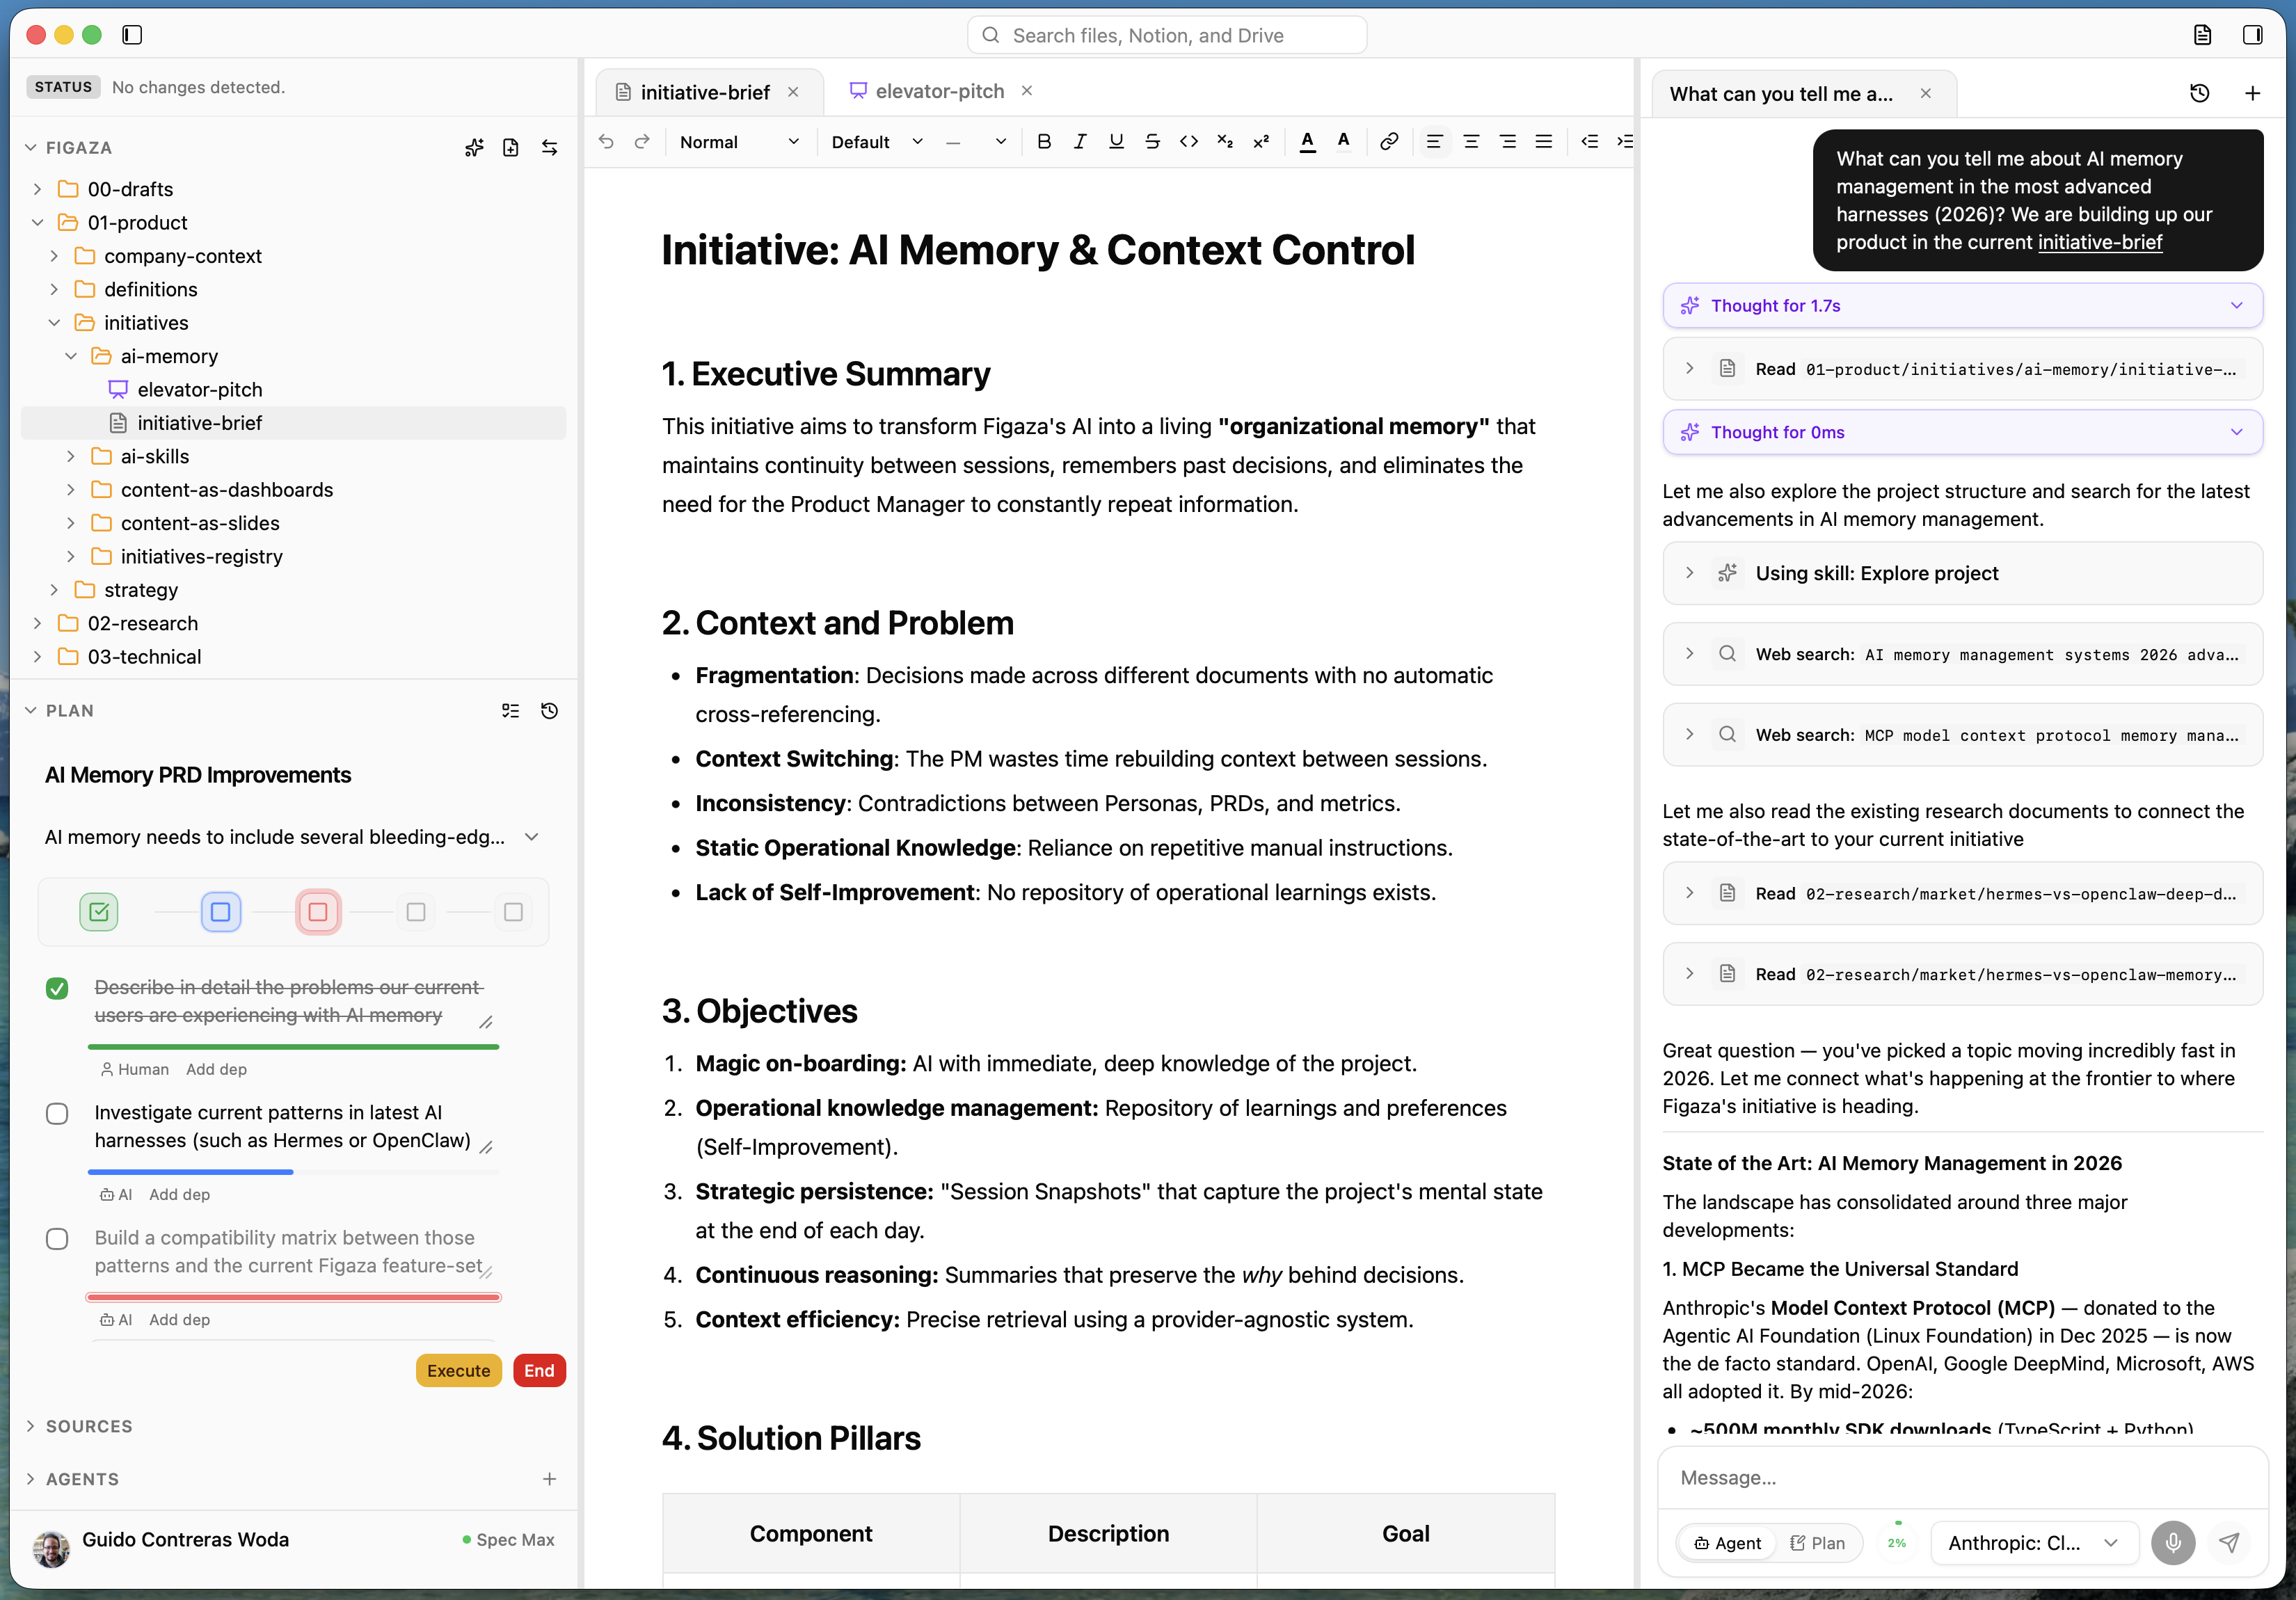2296x1600 pixels.
Task: Toggle the left sidebar panel icon
Action: (x=131, y=35)
